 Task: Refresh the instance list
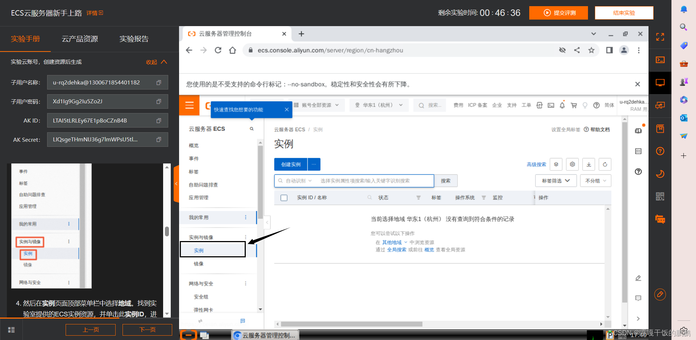click(x=605, y=164)
